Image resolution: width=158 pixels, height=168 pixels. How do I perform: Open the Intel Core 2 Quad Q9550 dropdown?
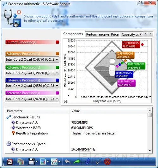(32, 86)
